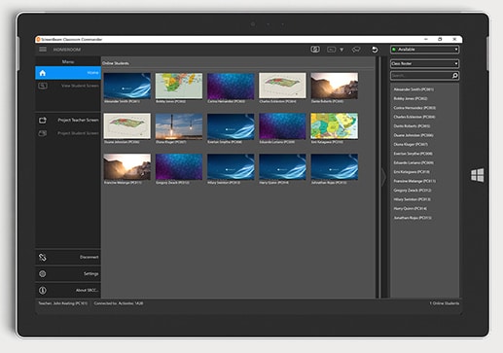Open the hamburger menu next to HOMEROOM
This screenshot has height=353, width=503.
43,50
